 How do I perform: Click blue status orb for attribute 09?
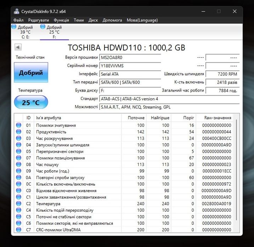pyautogui.click(x=19, y=171)
